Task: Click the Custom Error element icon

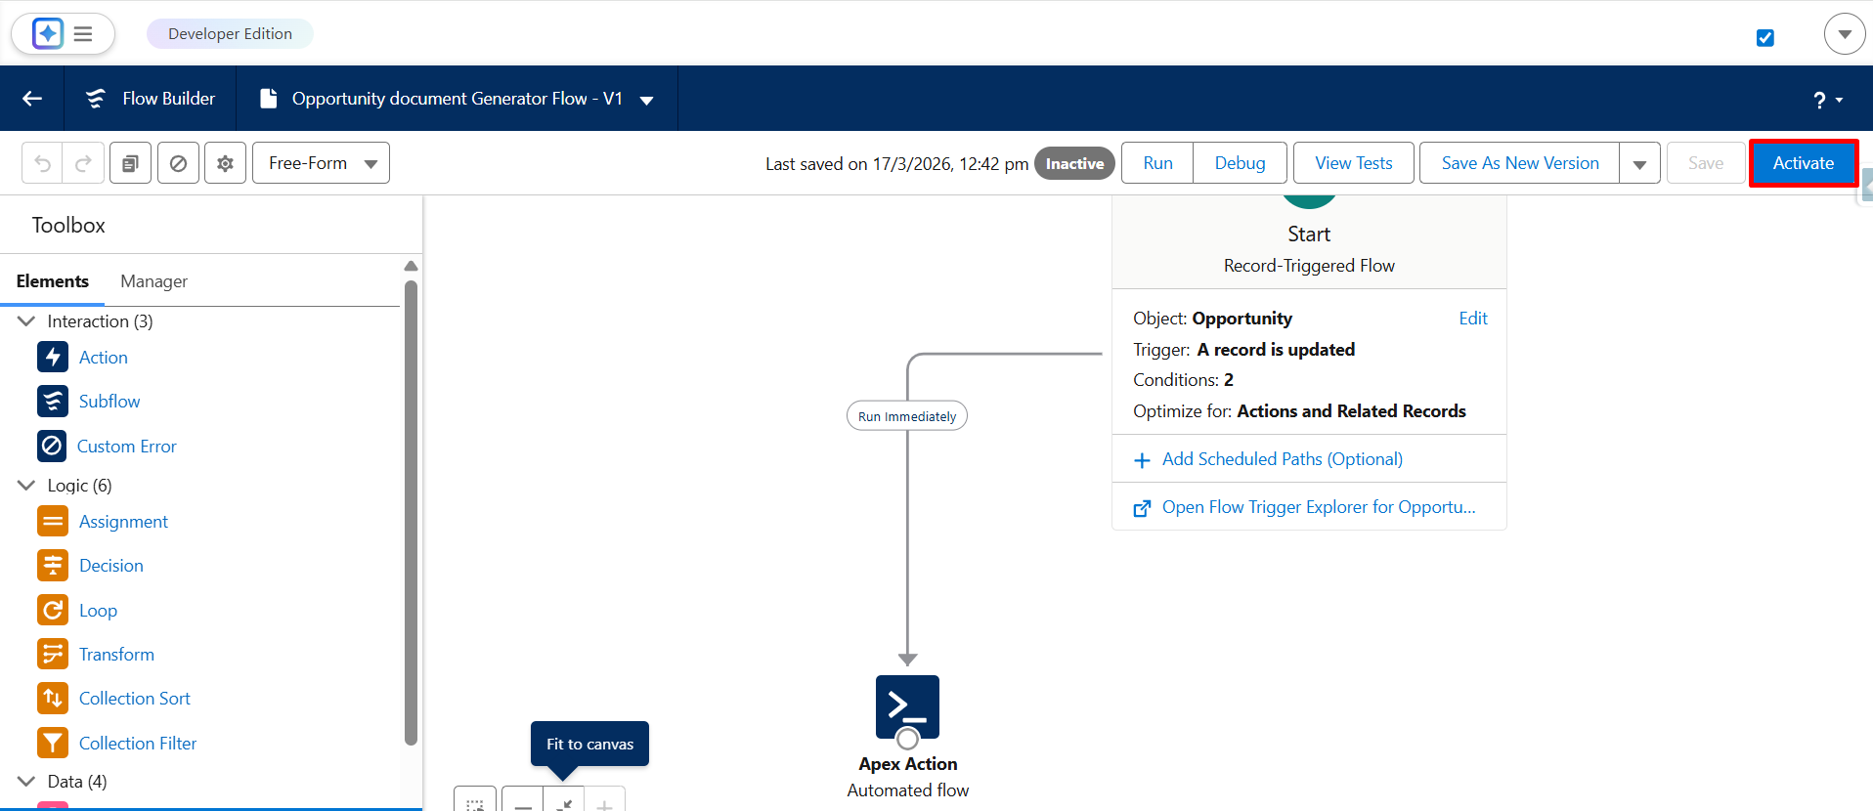Action: (x=52, y=446)
